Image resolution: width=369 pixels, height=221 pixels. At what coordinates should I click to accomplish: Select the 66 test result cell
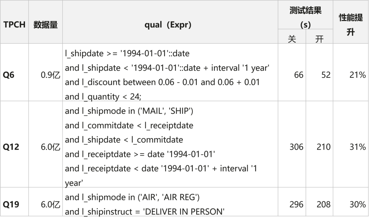pyautogui.click(x=299, y=75)
